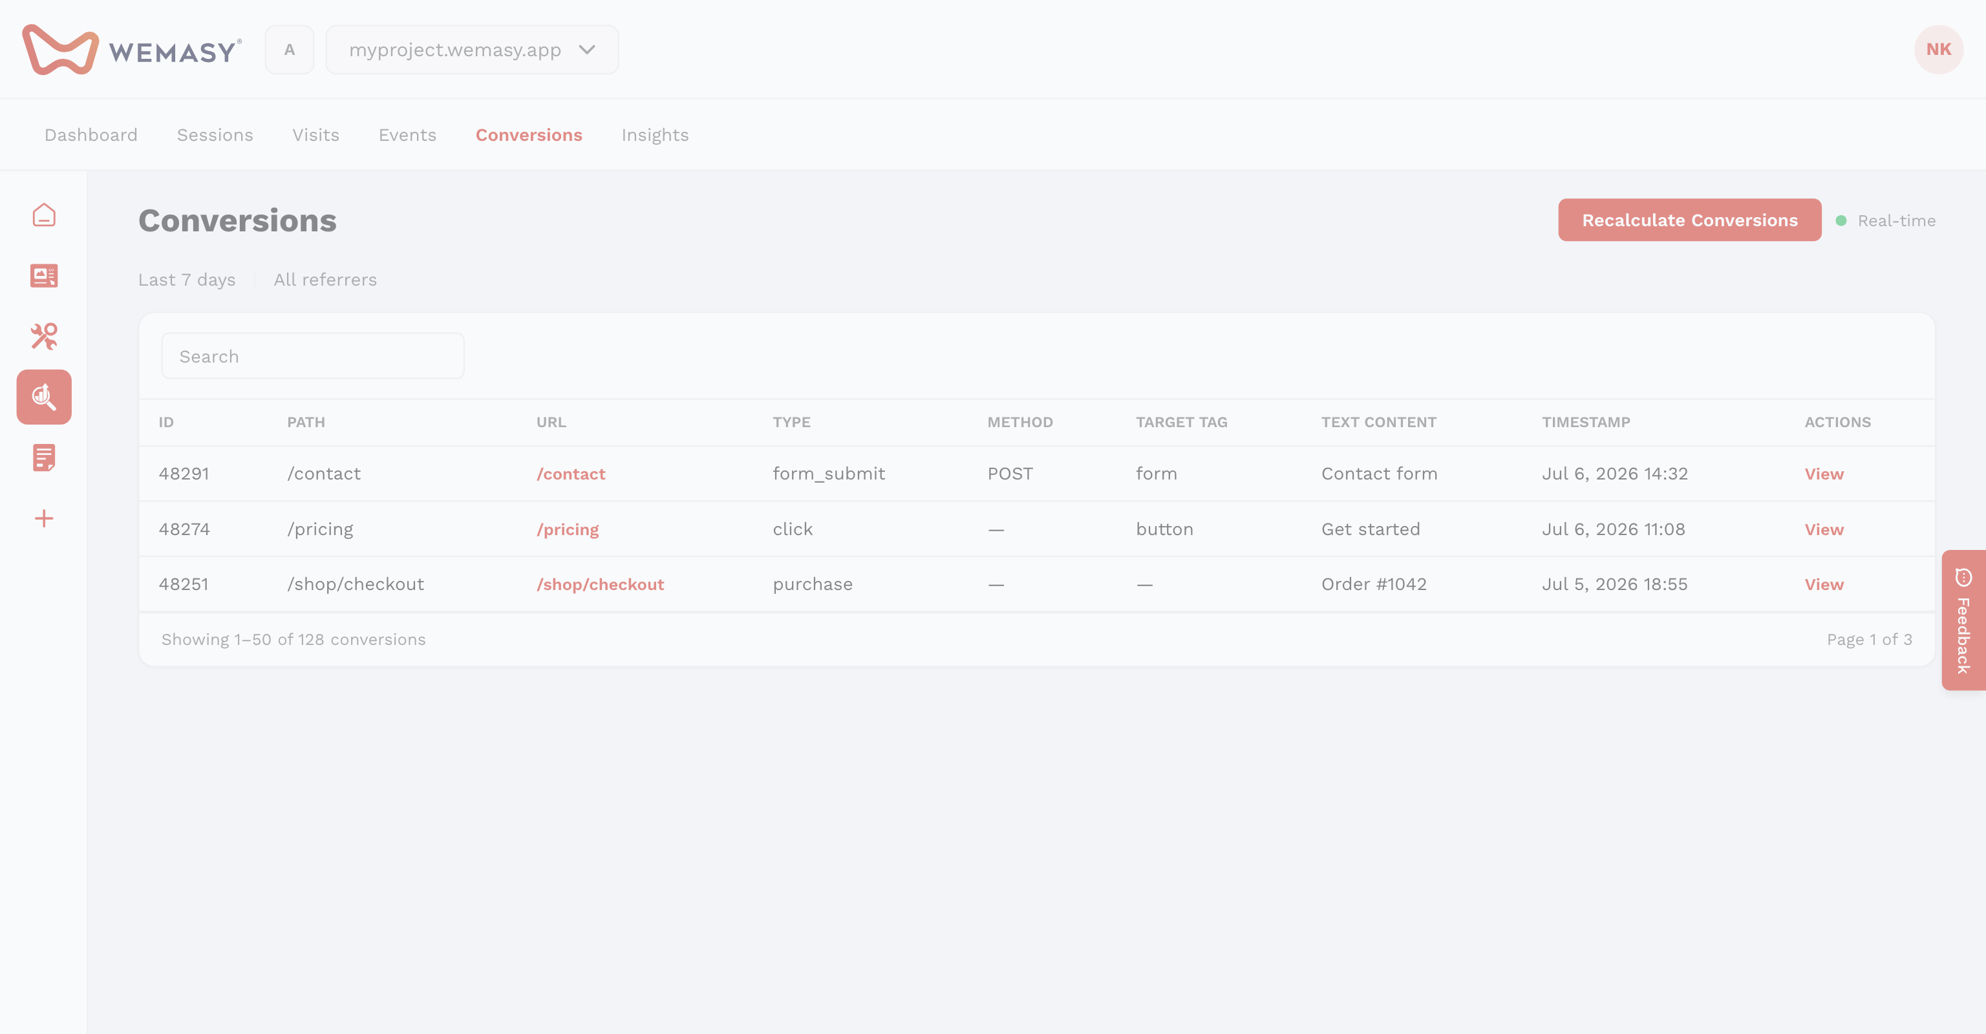Sort by the TIMESTAMP column header
Screen dimensions: 1986x1034
[x=1585, y=422]
